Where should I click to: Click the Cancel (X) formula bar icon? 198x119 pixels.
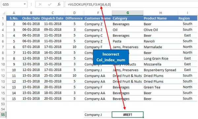pos(40,5)
